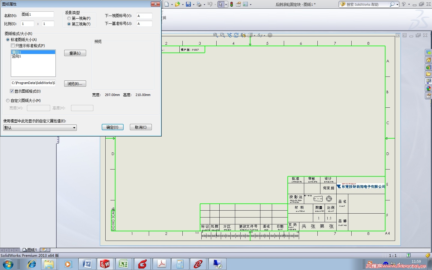Image resolution: width=432 pixels, height=270 pixels.
Task: Expand the New document dropdown arrow
Action: (x=172, y=4)
